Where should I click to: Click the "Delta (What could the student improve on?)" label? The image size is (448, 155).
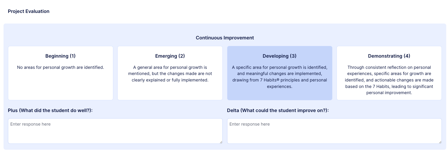click(x=278, y=110)
